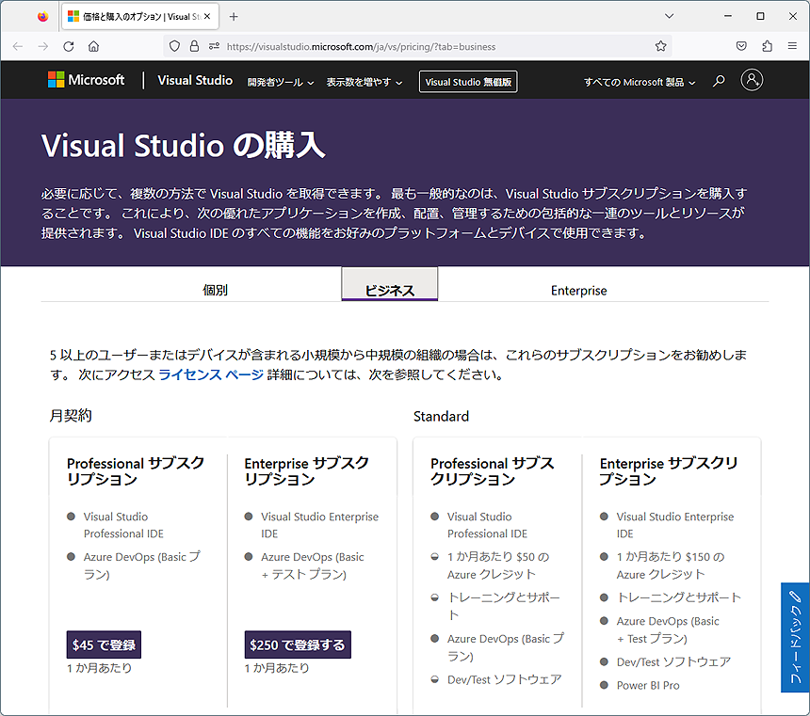The width and height of the screenshot is (810, 716).
Task: Open Firefox hamburger application menu
Action: coord(792,46)
